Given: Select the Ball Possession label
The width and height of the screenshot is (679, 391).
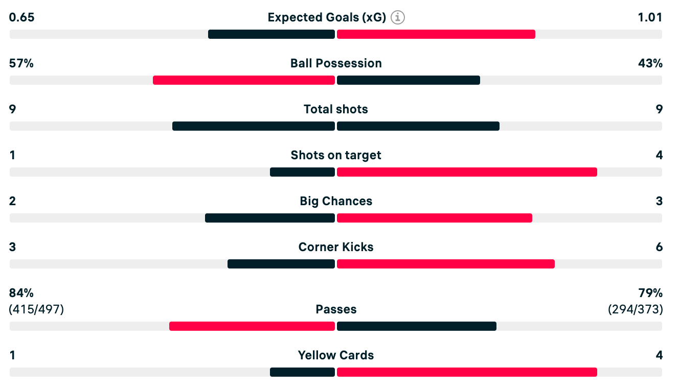Looking at the screenshot, I should click(x=336, y=63).
